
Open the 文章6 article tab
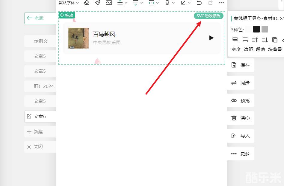40,117
